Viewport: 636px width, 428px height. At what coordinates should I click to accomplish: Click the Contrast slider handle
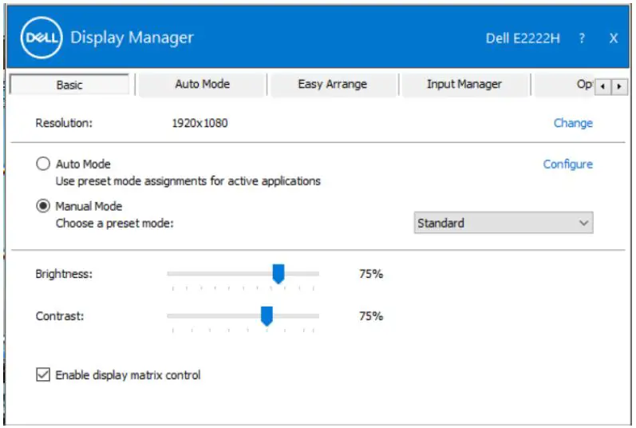point(267,316)
